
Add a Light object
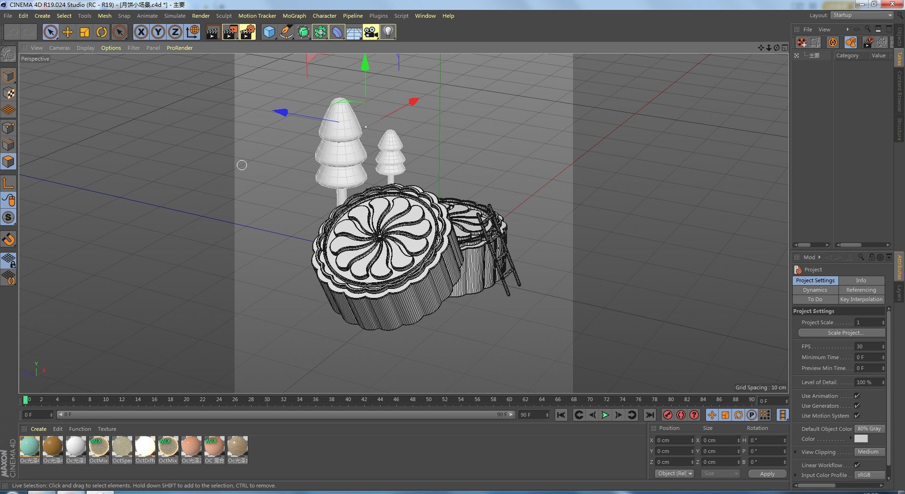(388, 32)
